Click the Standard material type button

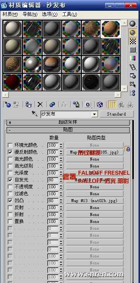point(117,114)
